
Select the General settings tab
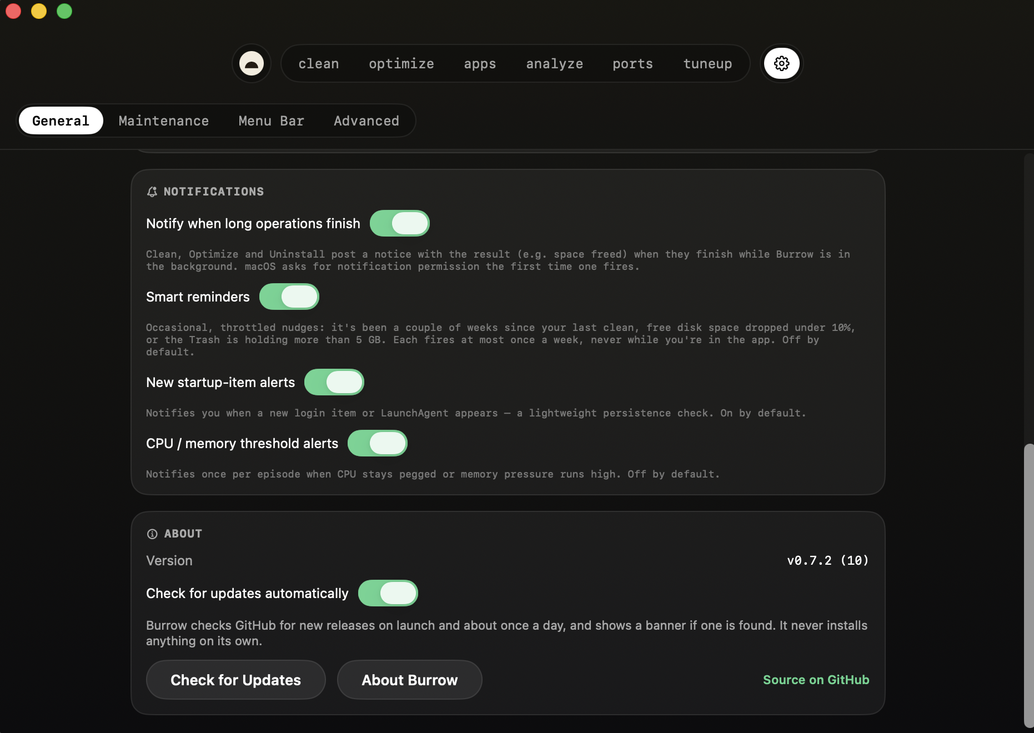61,121
